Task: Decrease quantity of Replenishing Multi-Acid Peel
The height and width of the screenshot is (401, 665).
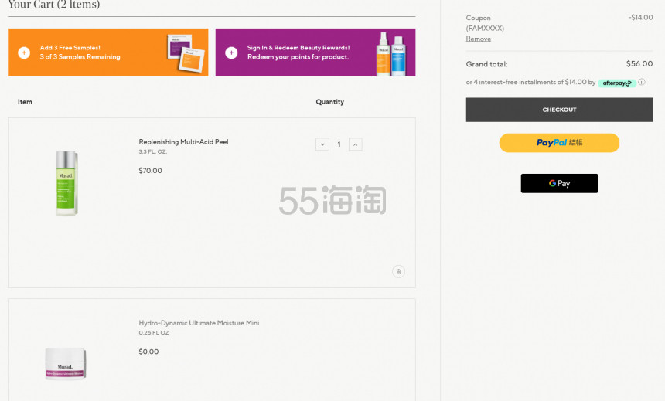Action: [322, 144]
